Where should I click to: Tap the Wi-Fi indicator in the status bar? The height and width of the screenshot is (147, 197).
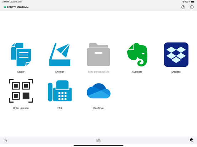(183, 2)
